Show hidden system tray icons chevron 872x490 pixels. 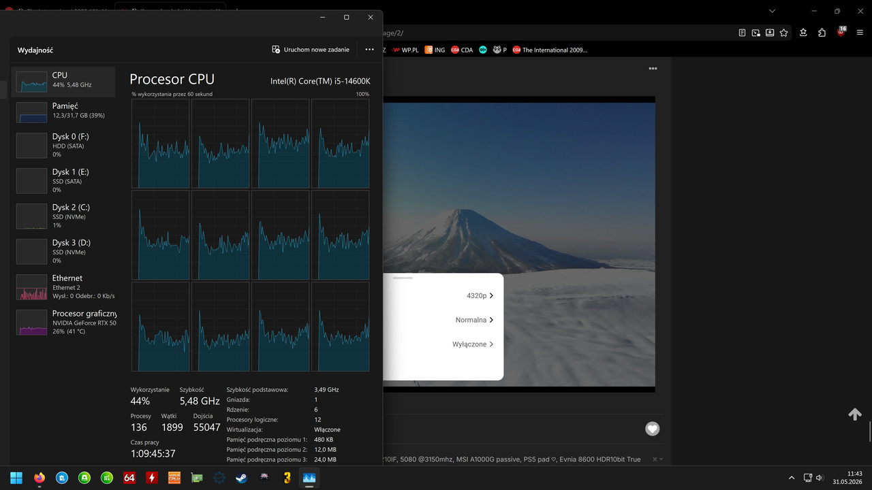click(791, 478)
